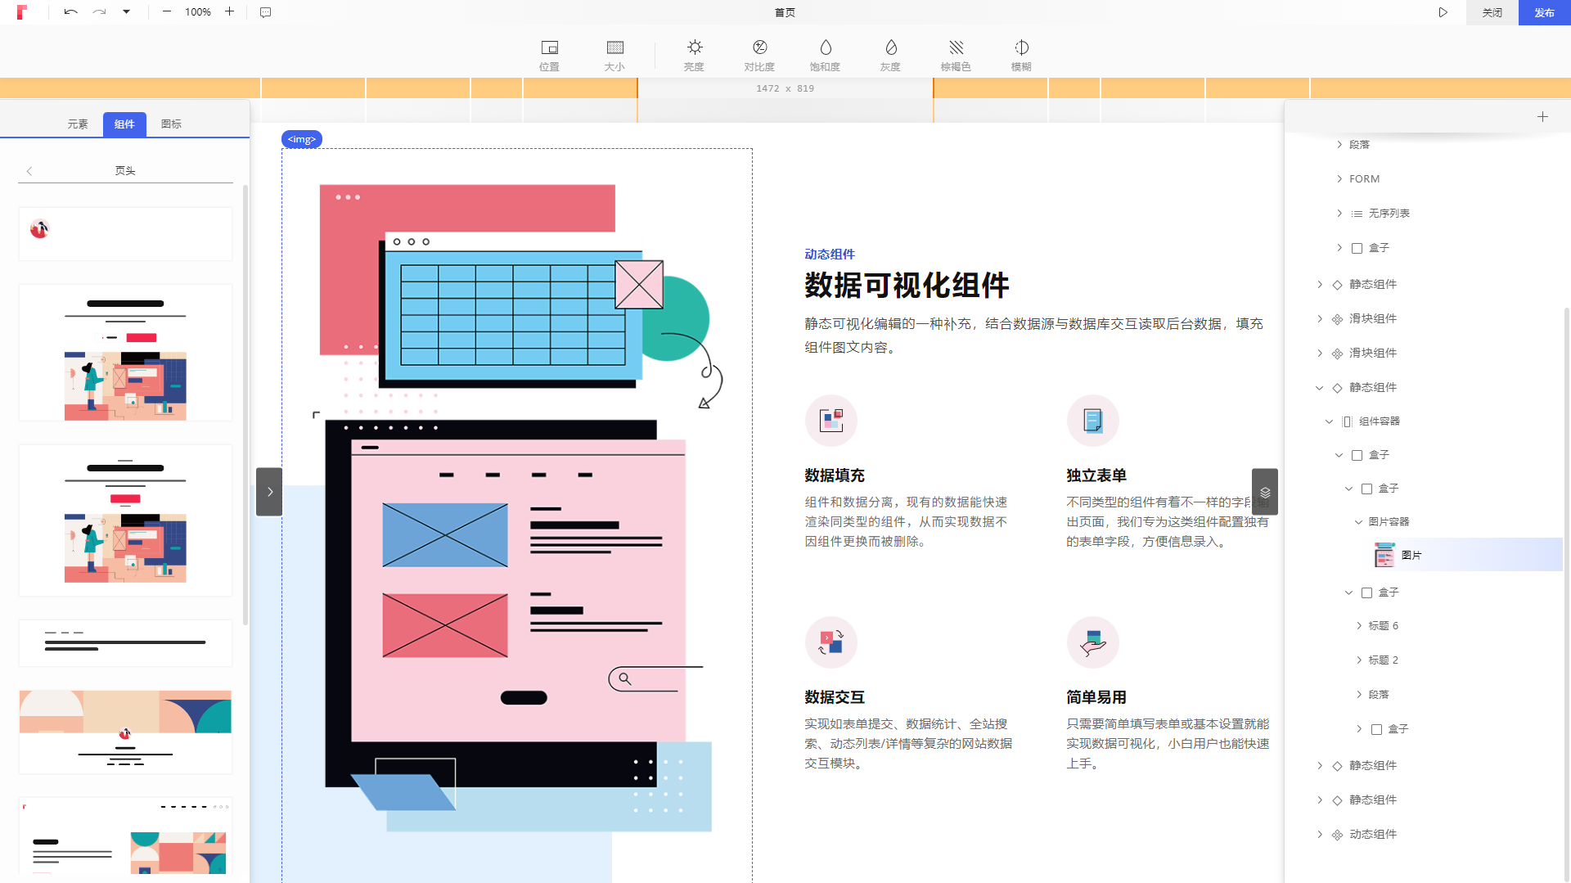Choose the first header thumbnail with the logo
The width and height of the screenshot is (1571, 883).
[x=125, y=234]
